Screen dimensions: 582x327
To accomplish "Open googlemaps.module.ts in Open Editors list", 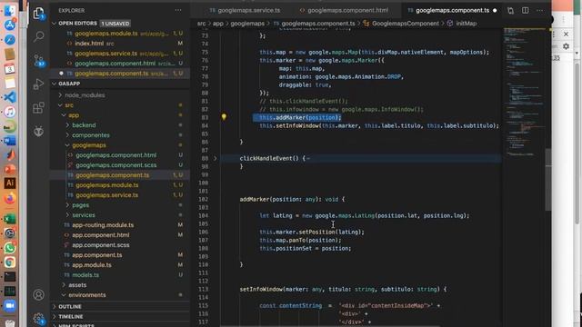I will [106, 34].
